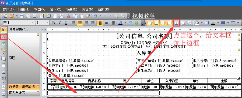
Task: Click the paste clipboard icon
Action: click(82, 16)
